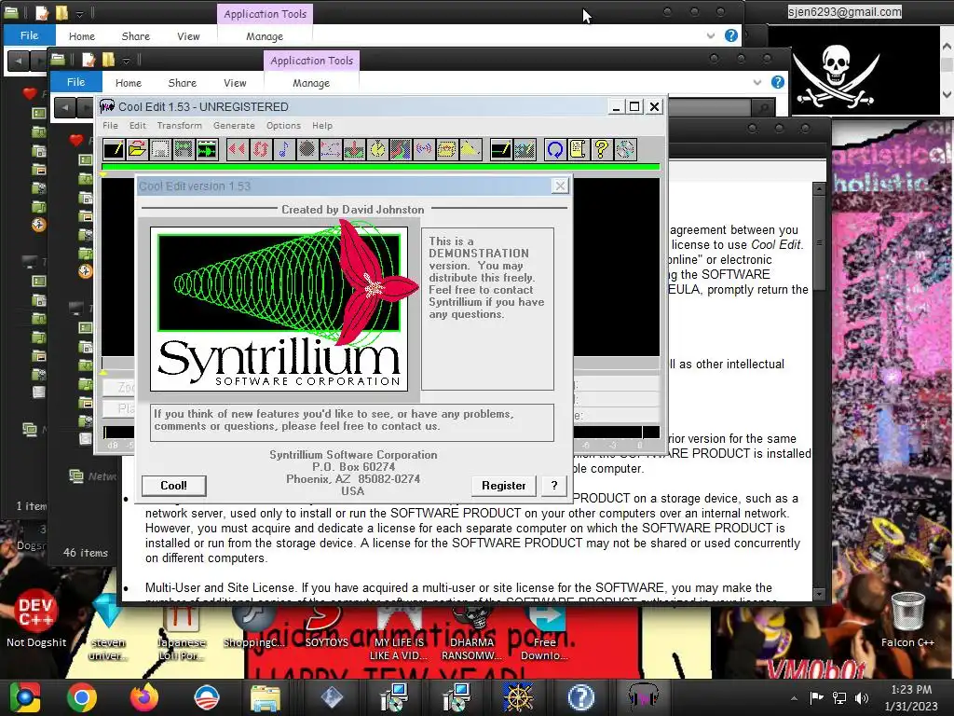Click the blue help icon in rear Explorer window

click(731, 35)
